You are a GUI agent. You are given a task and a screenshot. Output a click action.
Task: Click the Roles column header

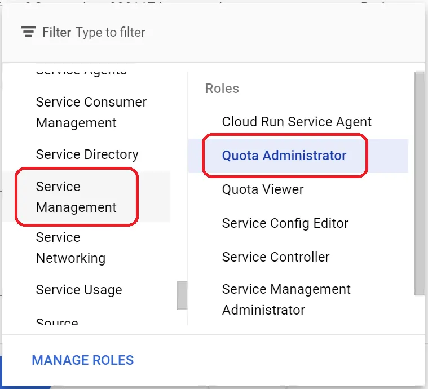point(222,89)
